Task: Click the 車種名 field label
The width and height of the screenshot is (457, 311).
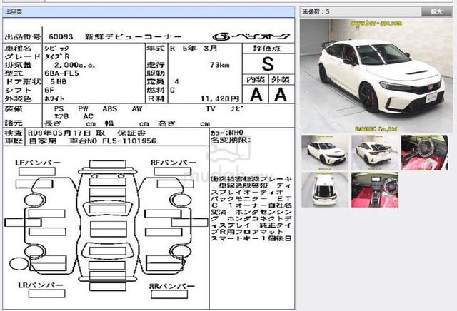Action: tap(18, 49)
